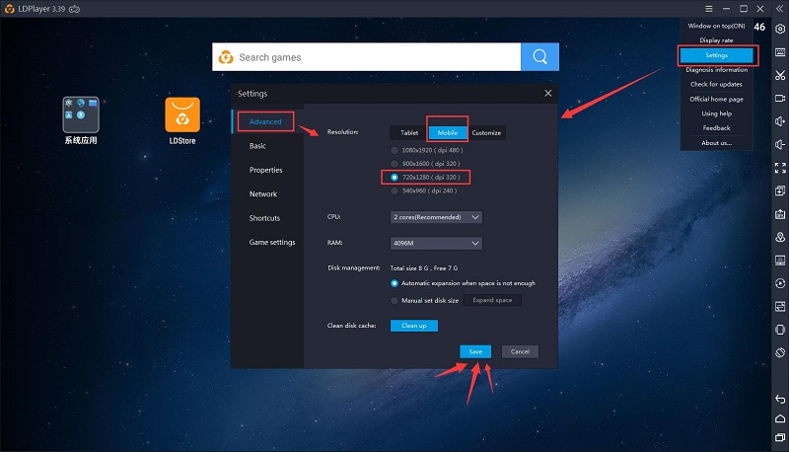Click the gamepad icon beside LDPlayer 3.39
The width and height of the screenshot is (789, 452).
tap(75, 9)
